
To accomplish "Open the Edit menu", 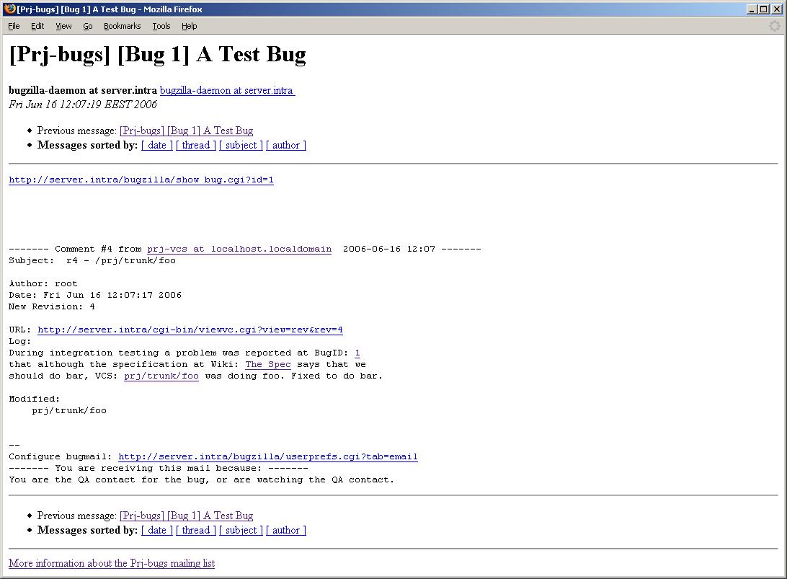I will pyautogui.click(x=37, y=26).
